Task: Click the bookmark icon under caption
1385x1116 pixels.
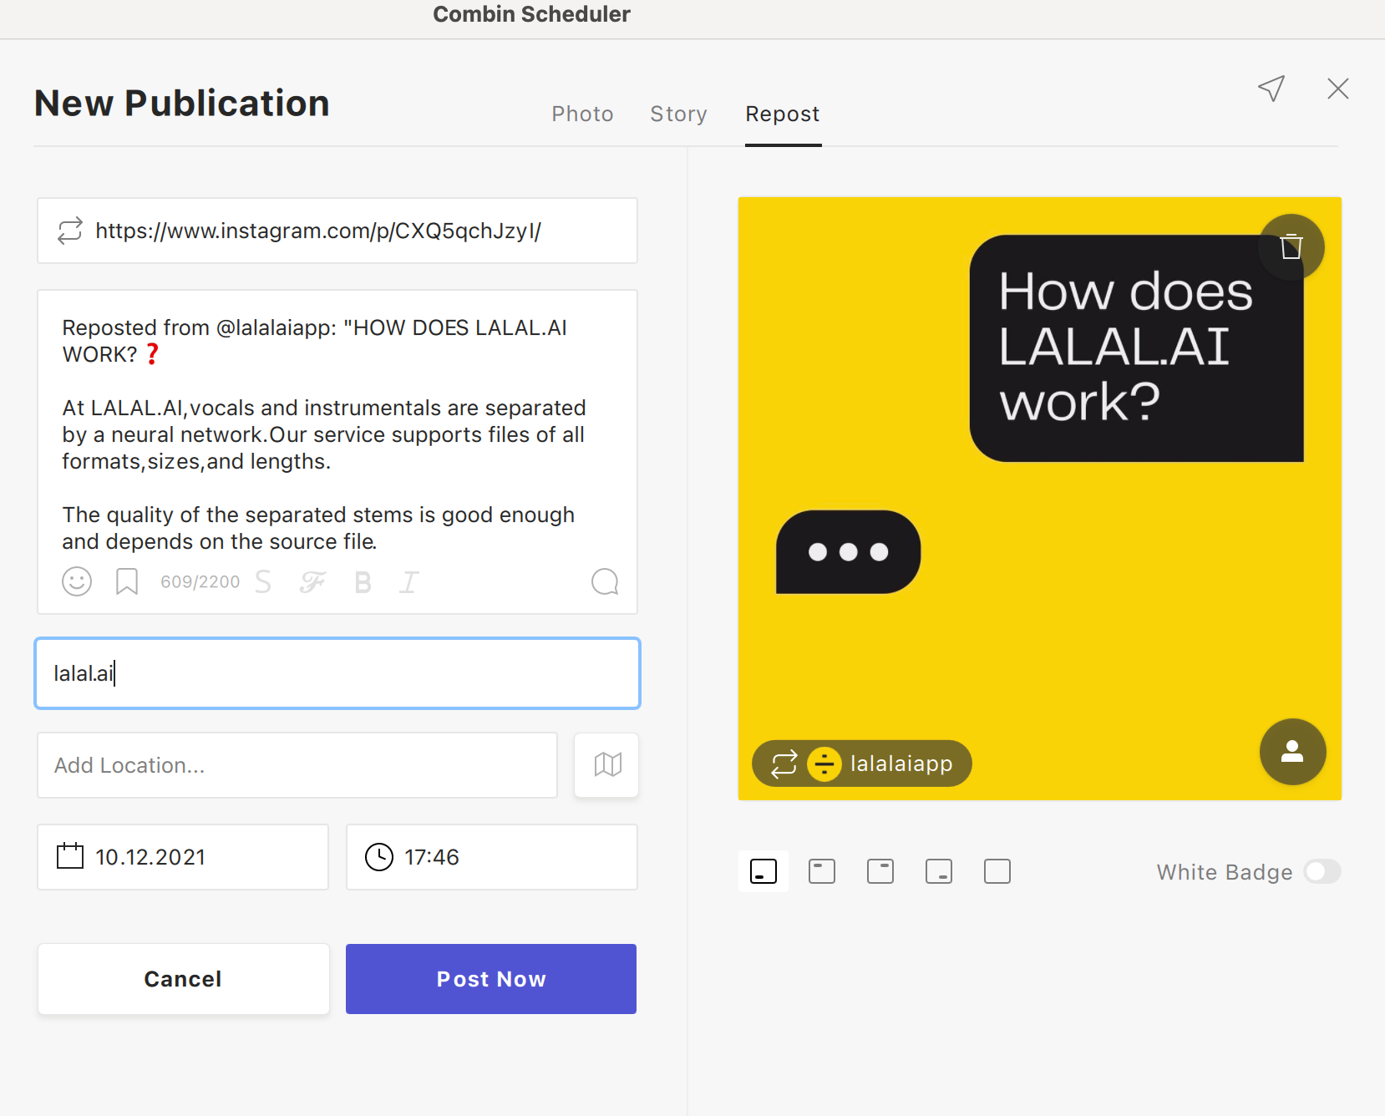Action: [x=127, y=581]
